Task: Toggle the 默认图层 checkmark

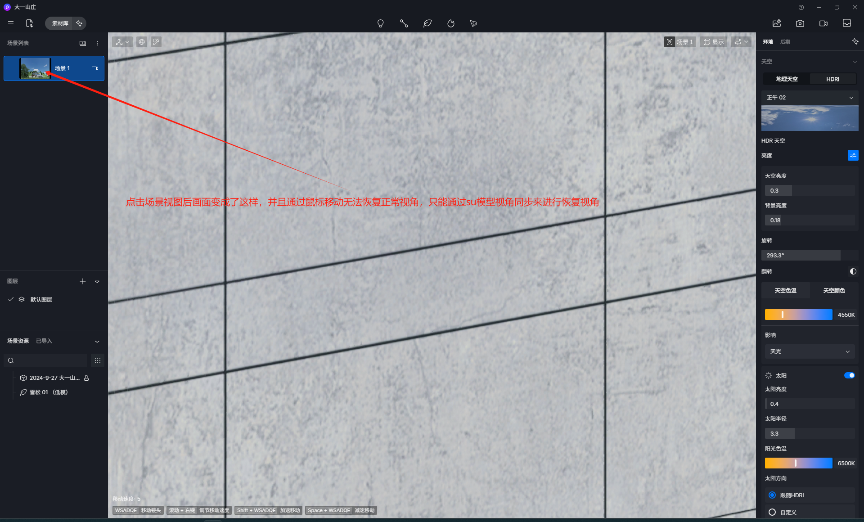Action: point(11,299)
